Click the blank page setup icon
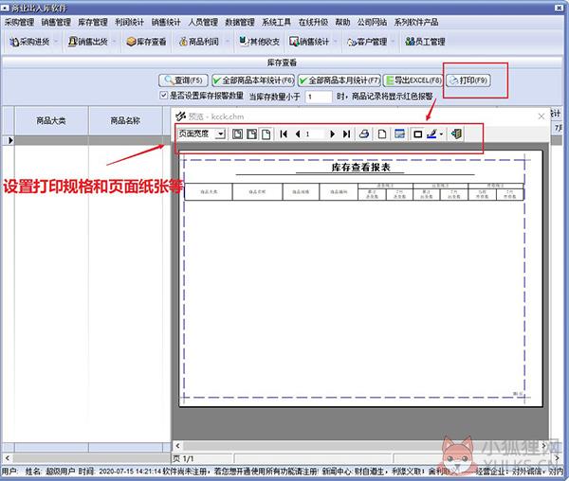Image resolution: width=569 pixels, height=481 pixels. (382, 134)
